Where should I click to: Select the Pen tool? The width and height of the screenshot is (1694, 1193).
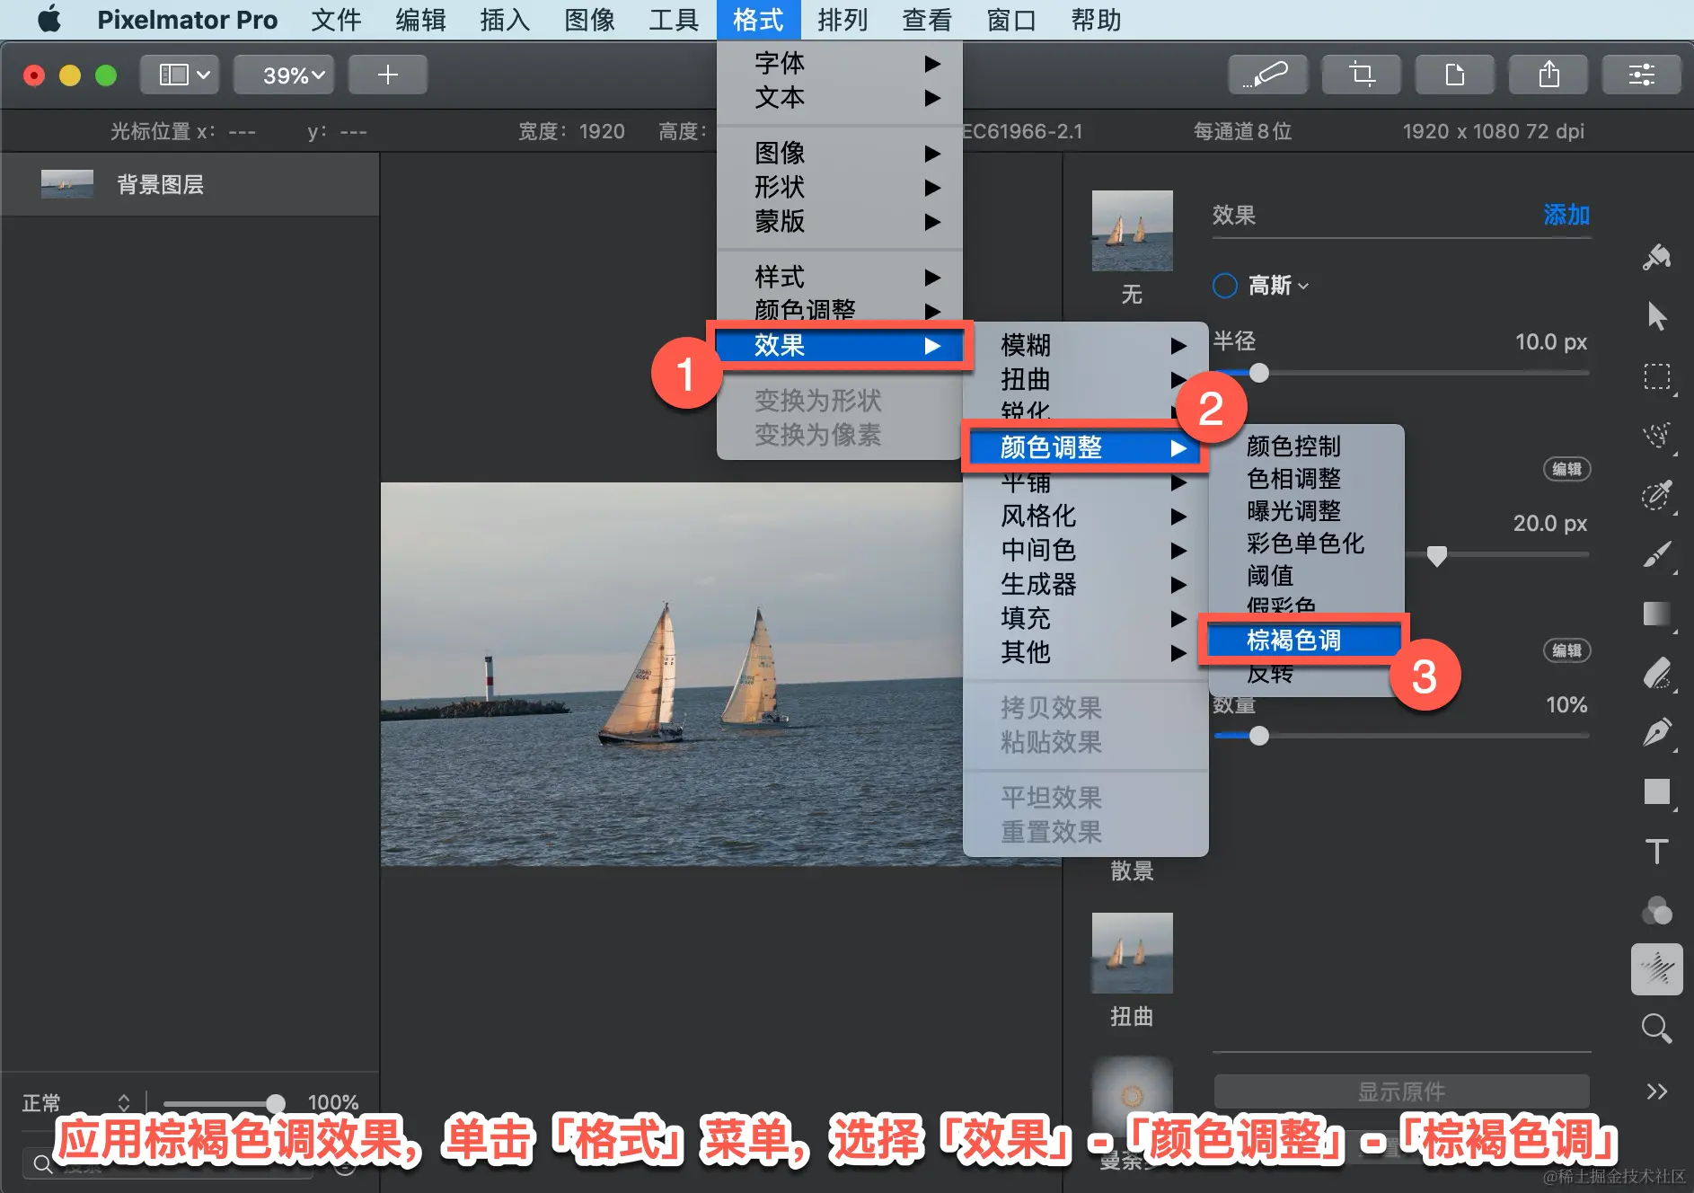pyautogui.click(x=1656, y=732)
